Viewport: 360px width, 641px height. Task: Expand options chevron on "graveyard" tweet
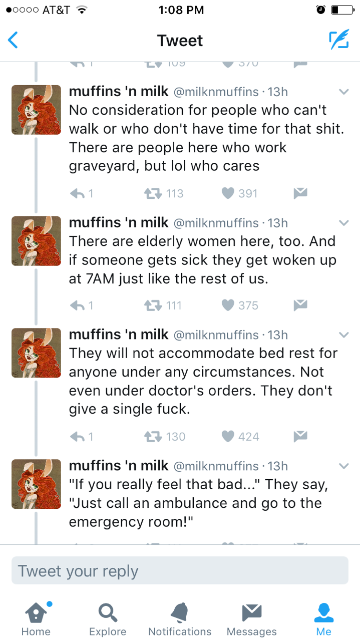click(x=343, y=92)
